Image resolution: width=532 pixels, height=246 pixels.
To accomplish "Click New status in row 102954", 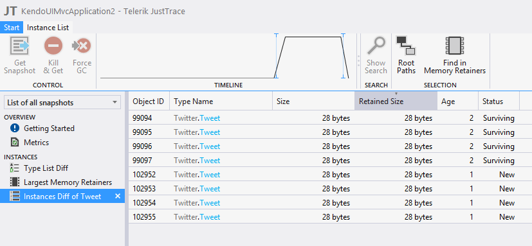I will point(507,202).
